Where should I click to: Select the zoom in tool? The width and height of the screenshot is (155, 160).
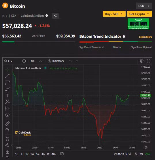coord(7,130)
